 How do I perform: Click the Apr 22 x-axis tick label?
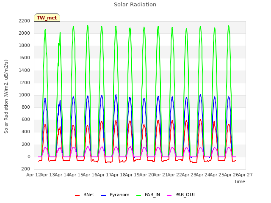pos(174,175)
